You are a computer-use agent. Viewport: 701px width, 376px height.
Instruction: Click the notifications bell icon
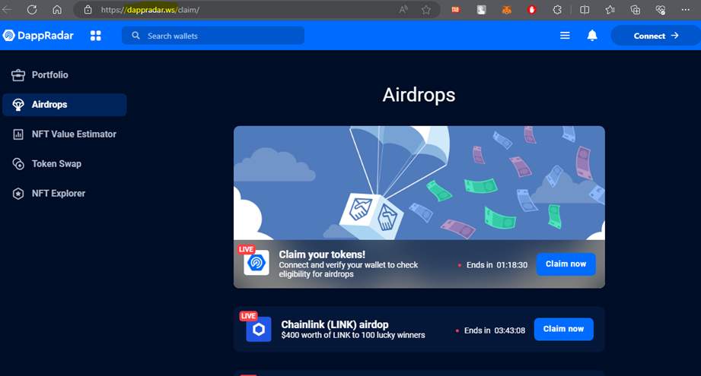click(592, 36)
